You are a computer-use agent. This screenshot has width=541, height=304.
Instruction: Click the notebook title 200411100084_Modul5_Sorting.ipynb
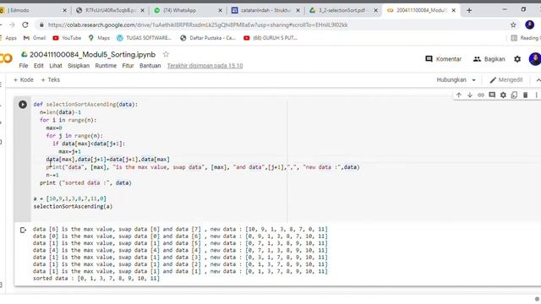(x=92, y=54)
